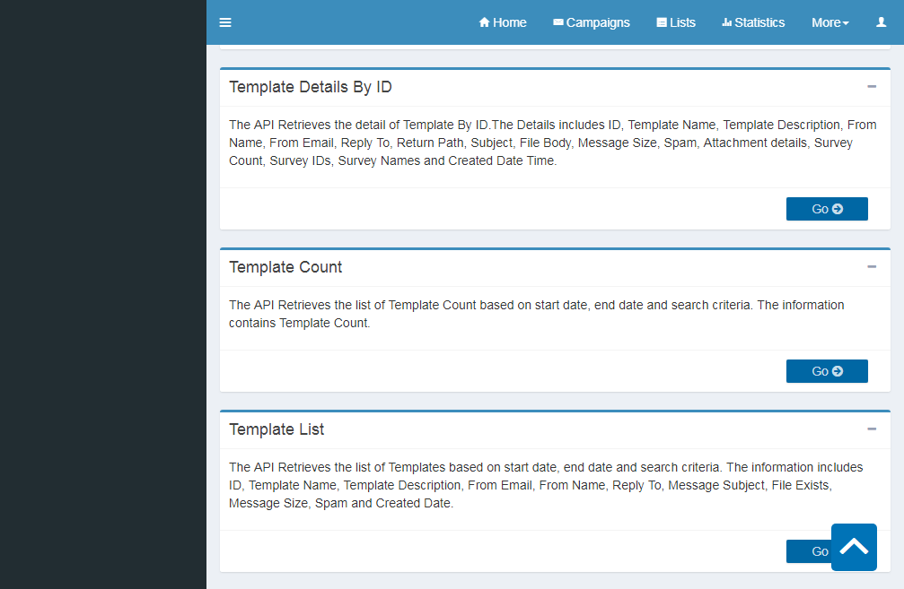Click the scroll-to-top arrow button
The width and height of the screenshot is (904, 589).
(854, 547)
